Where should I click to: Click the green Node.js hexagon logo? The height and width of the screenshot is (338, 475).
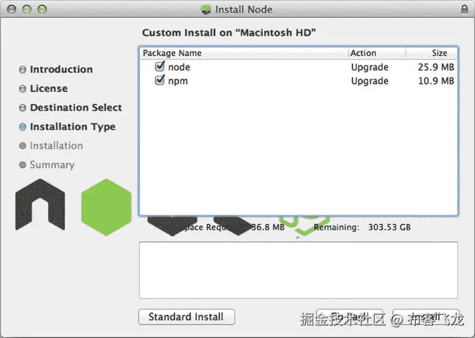(x=107, y=207)
